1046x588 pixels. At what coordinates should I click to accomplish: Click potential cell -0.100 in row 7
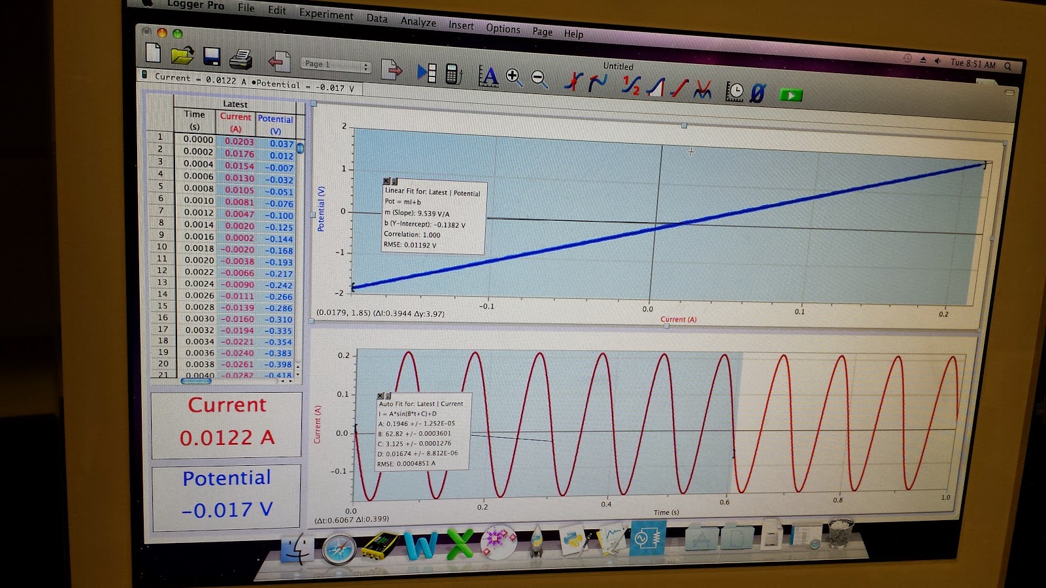pyautogui.click(x=279, y=216)
